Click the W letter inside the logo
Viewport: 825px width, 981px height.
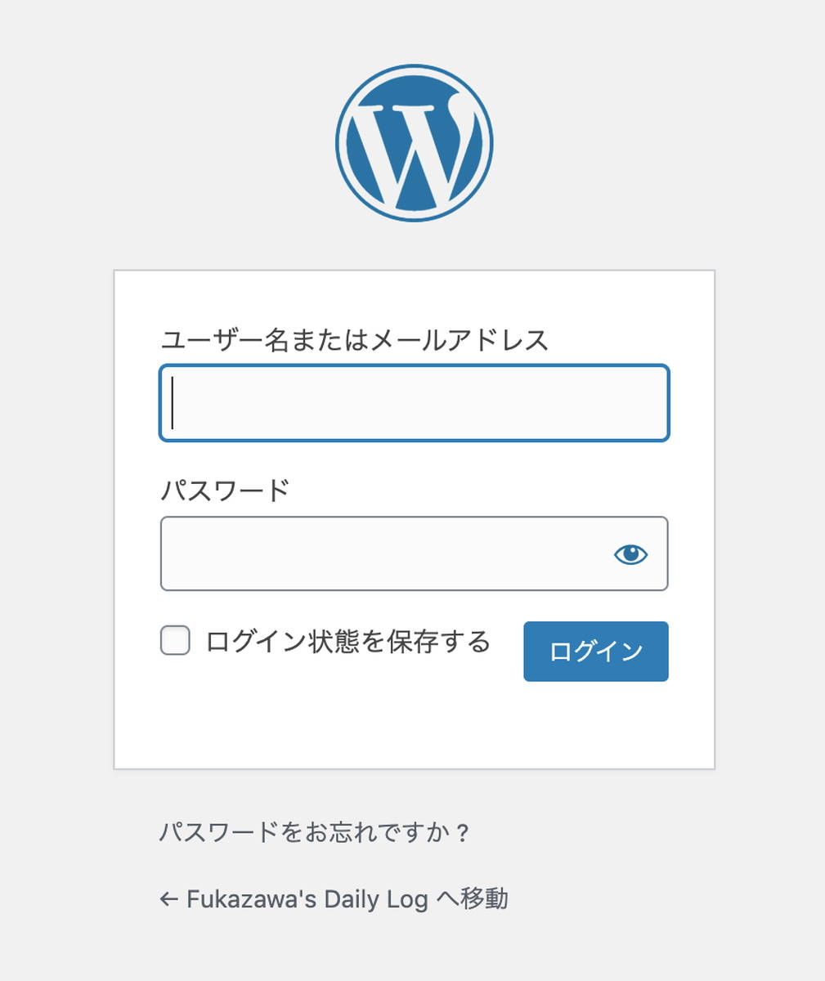click(414, 151)
